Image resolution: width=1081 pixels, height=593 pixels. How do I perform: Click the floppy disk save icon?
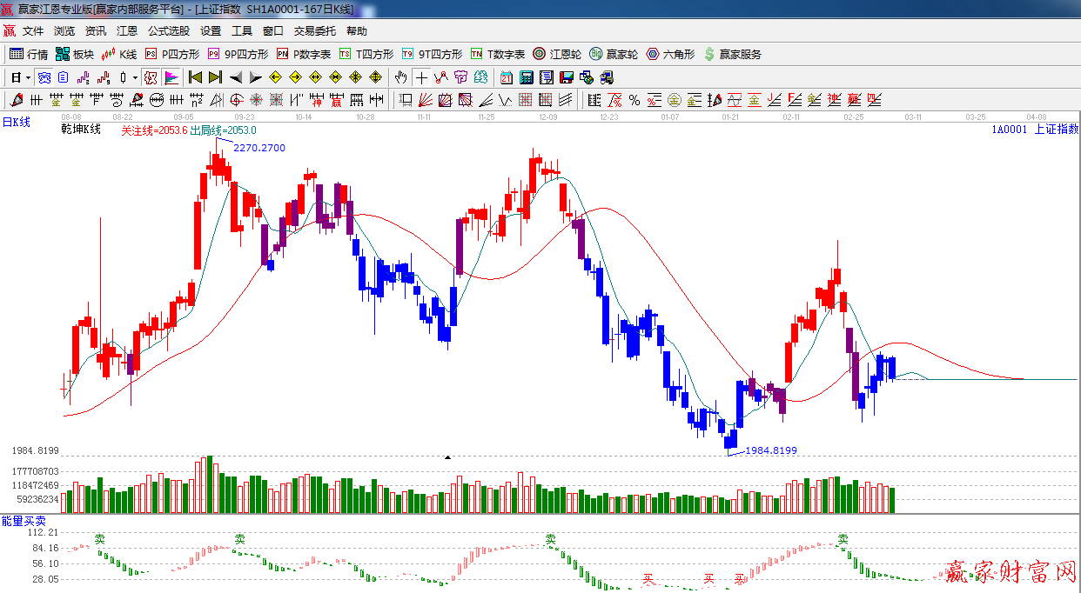(x=567, y=77)
